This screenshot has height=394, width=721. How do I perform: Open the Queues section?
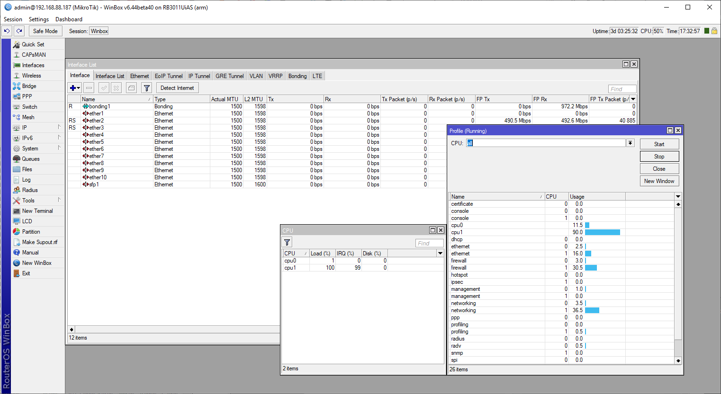(30, 159)
